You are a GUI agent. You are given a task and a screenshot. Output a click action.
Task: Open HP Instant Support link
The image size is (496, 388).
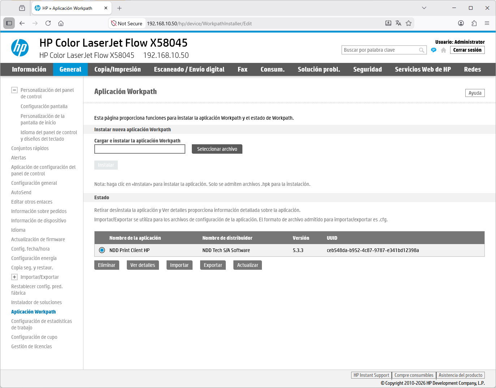(371, 375)
